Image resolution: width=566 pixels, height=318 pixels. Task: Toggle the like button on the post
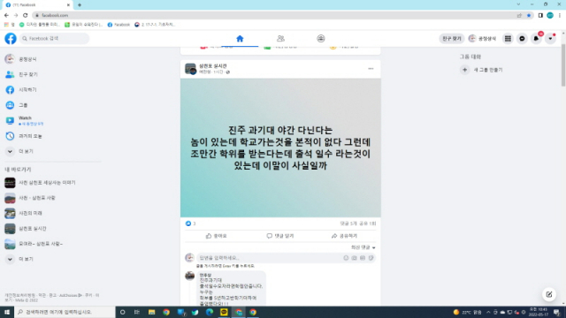217,236
